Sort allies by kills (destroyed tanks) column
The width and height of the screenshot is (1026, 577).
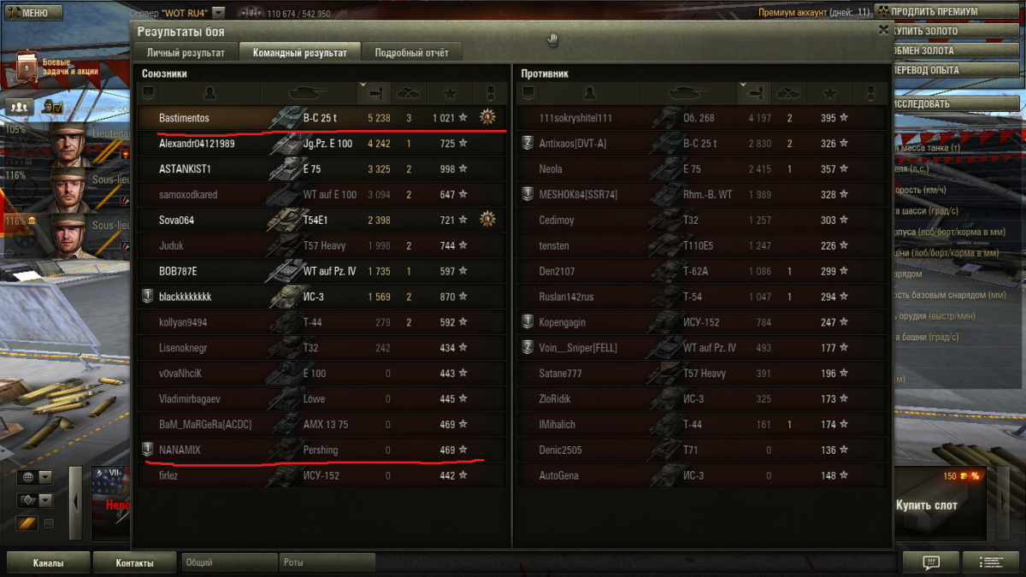tap(409, 92)
